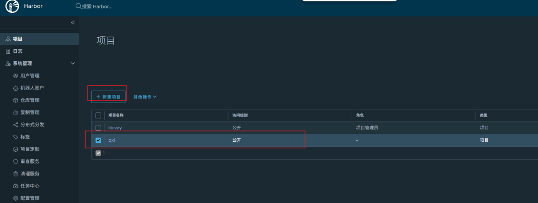This screenshot has width=538, height=203.
Task: Uncheck the qxl project checkbox
Action: (x=98, y=140)
